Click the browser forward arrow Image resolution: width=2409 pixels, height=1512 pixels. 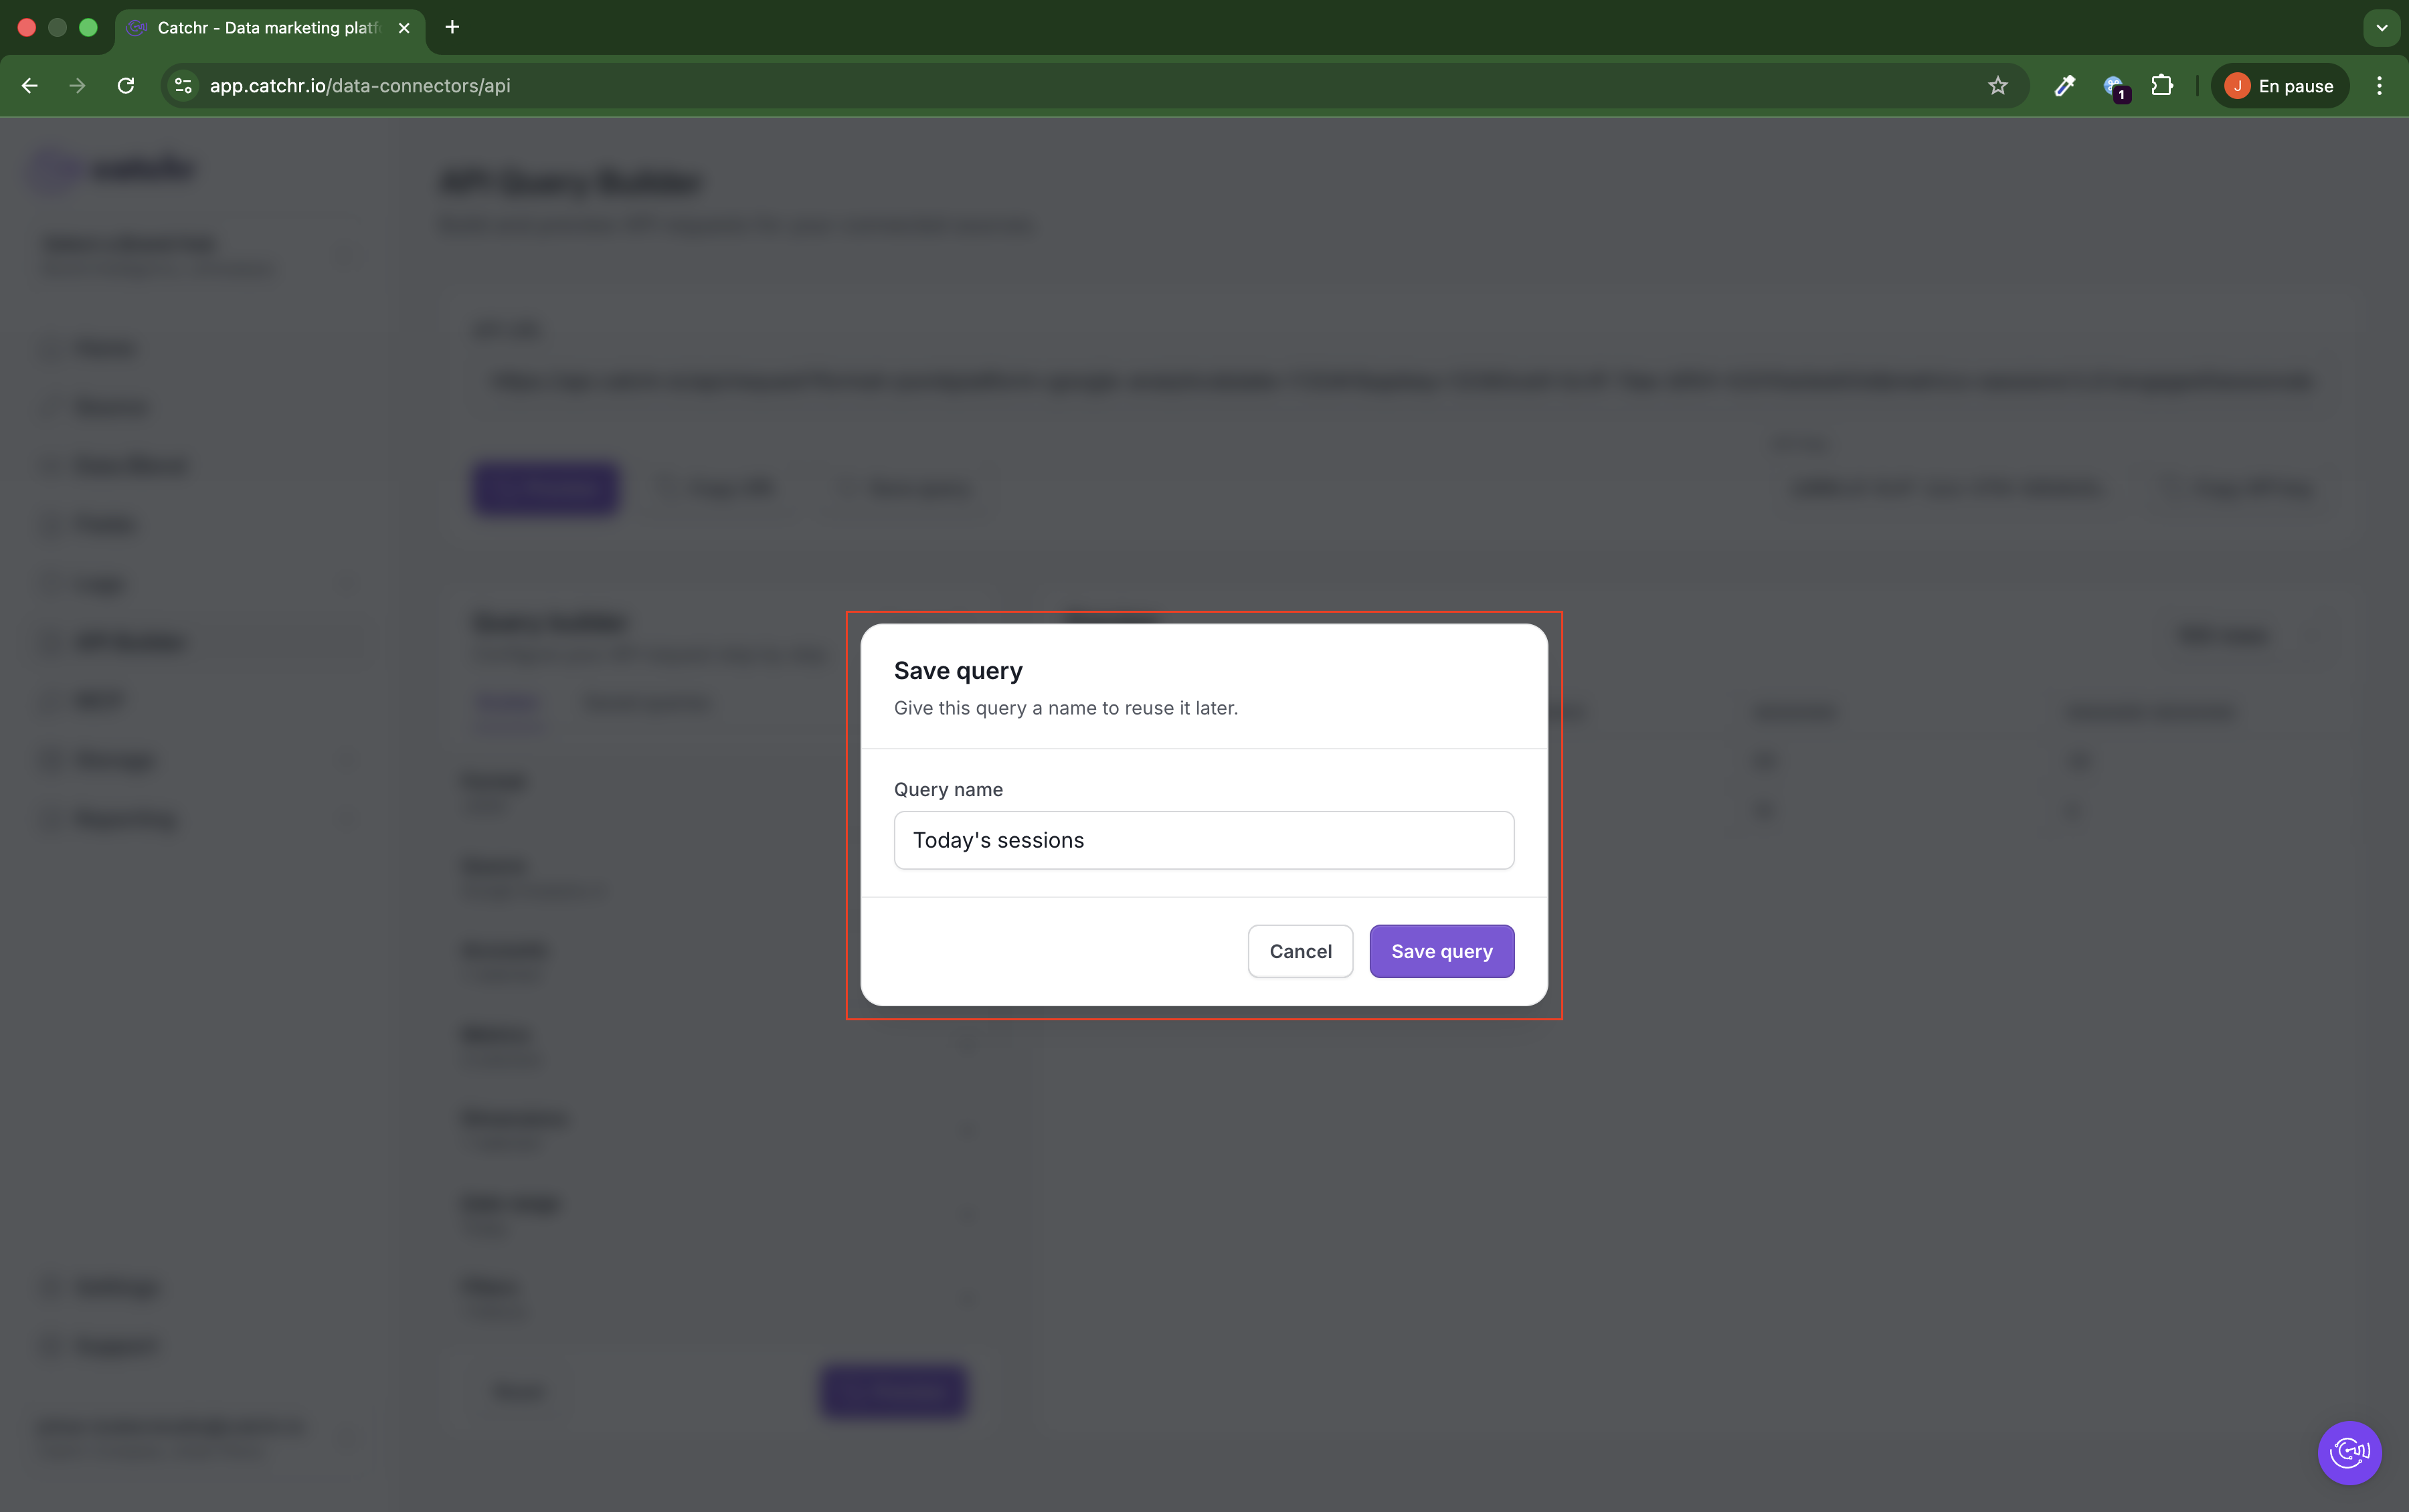[78, 86]
